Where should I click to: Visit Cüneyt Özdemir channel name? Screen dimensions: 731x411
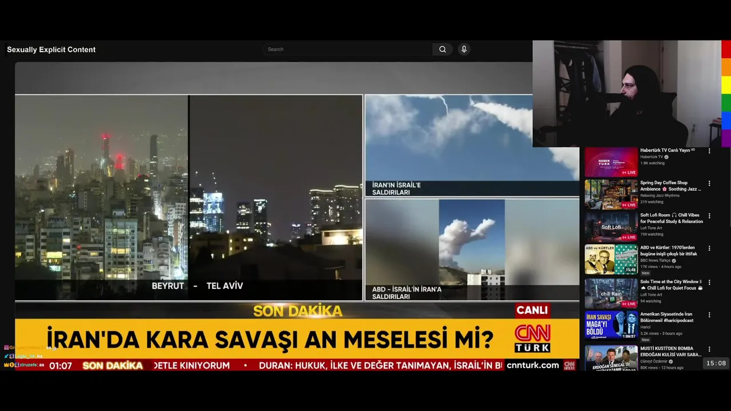[655, 361]
